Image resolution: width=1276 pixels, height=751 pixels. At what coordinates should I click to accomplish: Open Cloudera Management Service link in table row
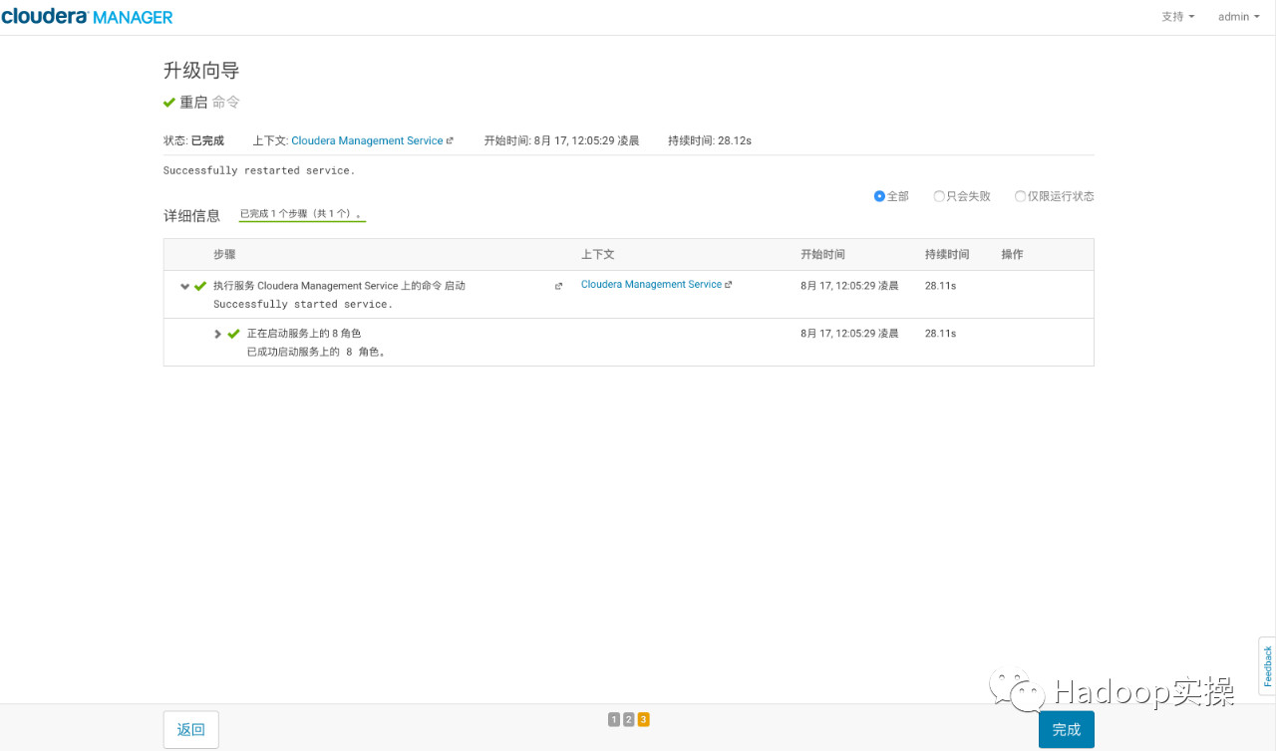point(651,284)
